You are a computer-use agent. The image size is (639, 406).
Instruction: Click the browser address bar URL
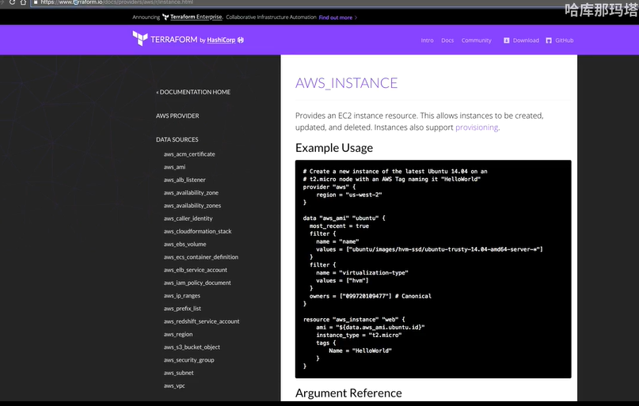tap(116, 2)
